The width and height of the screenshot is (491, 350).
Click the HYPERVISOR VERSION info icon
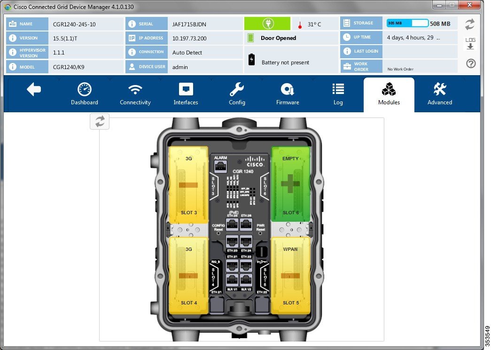click(13, 52)
